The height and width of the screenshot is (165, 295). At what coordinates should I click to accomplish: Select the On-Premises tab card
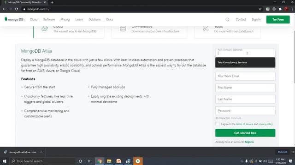149,32
